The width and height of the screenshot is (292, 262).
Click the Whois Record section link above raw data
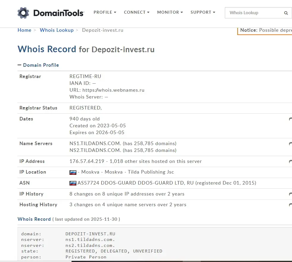coord(34,219)
